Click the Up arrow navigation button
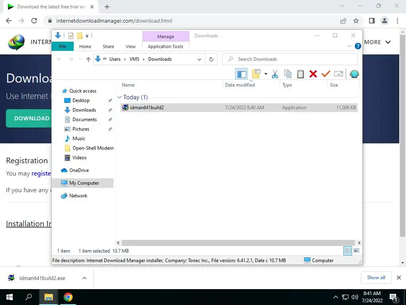This screenshot has width=406, height=305. click(88, 60)
